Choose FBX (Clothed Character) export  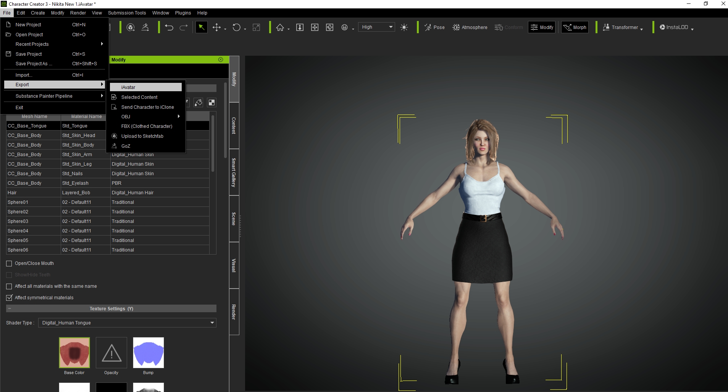147,126
